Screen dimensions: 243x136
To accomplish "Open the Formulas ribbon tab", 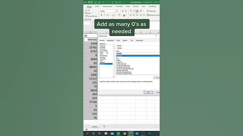I will (x=119, y=6).
